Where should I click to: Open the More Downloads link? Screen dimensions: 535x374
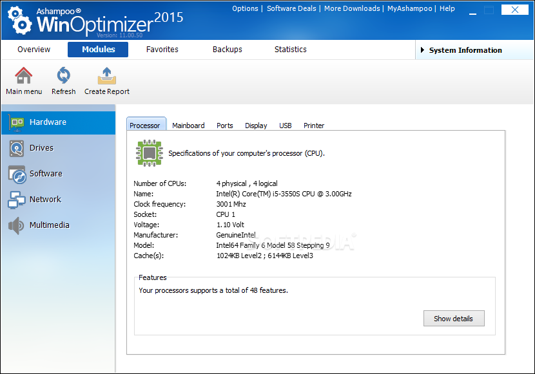pos(352,8)
